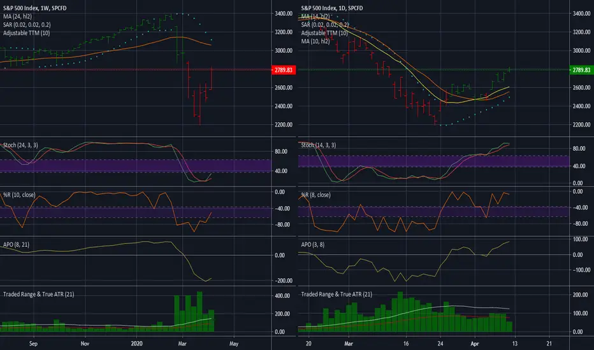
Task: Select the %R (8, close) indicator label
Action: pos(316,195)
